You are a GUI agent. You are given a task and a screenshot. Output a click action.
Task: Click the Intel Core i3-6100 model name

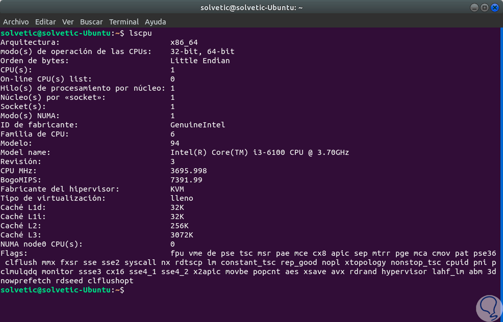coord(259,152)
